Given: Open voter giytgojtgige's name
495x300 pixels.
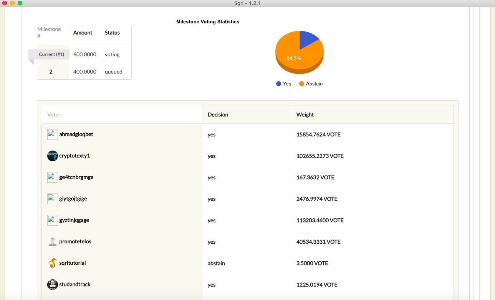Looking at the screenshot, I should click(x=73, y=199).
